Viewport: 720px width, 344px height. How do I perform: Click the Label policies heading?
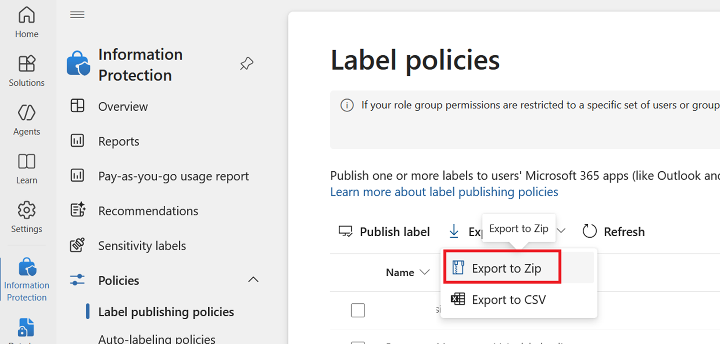415,60
